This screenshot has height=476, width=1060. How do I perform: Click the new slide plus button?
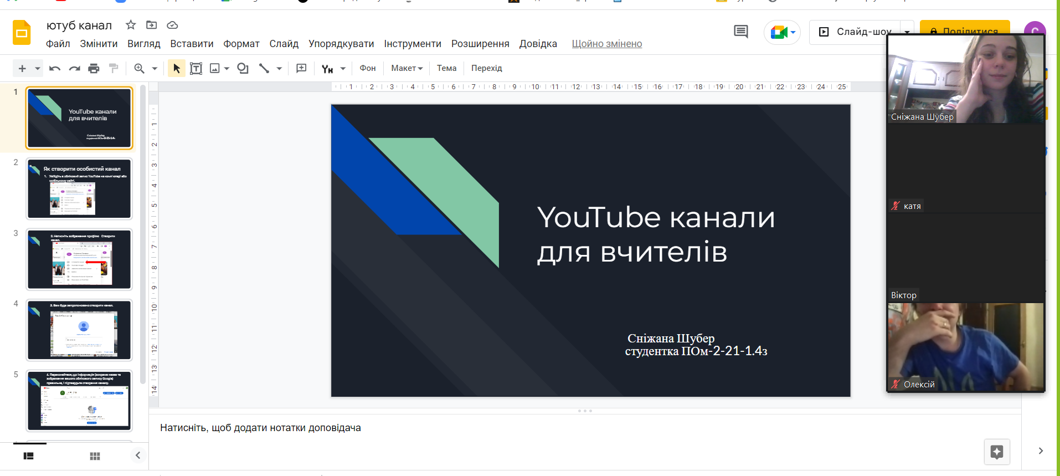22,68
